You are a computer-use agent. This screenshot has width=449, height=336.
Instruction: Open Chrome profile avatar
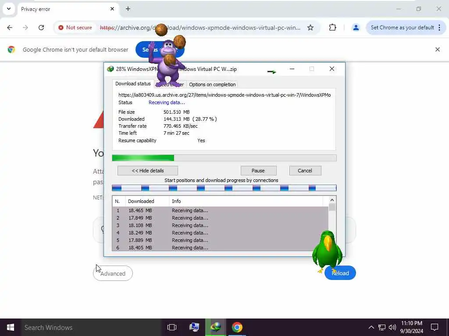tap(356, 28)
